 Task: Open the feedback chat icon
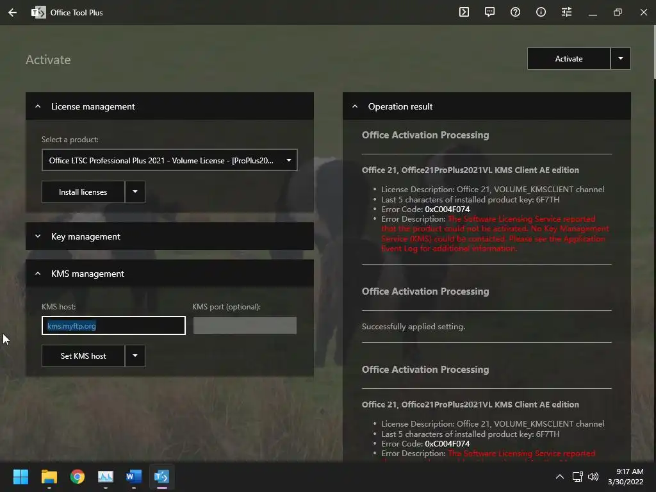point(489,12)
